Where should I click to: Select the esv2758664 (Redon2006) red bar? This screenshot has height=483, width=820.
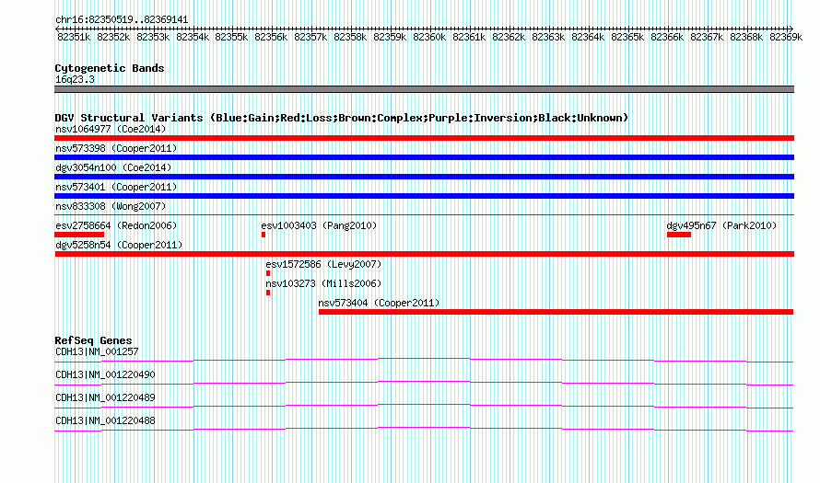click(x=79, y=235)
